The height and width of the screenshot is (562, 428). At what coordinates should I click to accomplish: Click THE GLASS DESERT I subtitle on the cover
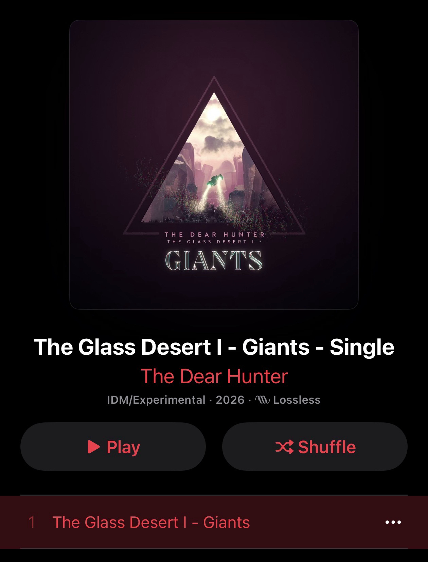[213, 242]
